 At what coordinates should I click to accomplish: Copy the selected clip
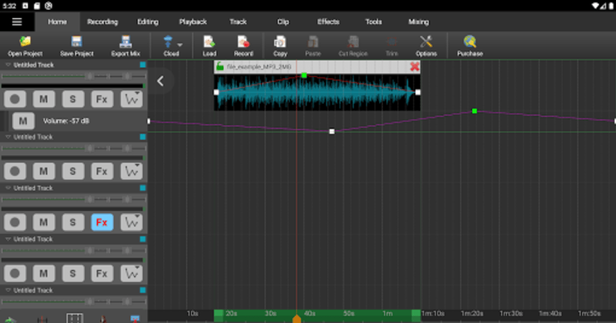tap(280, 45)
